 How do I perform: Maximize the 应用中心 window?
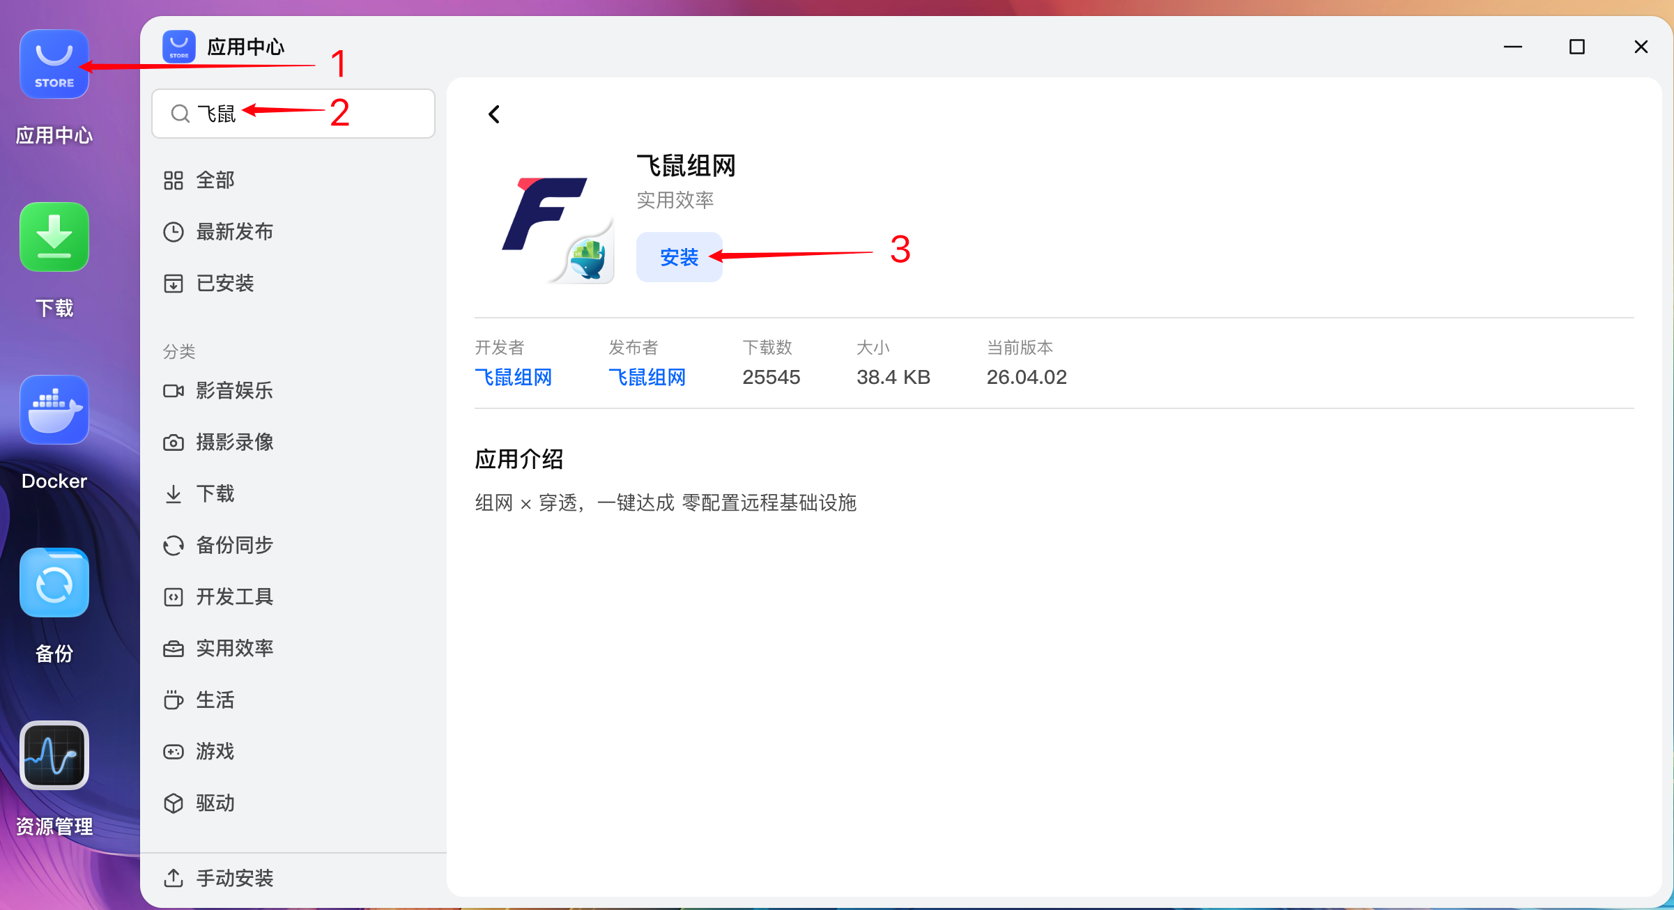pos(1577,47)
